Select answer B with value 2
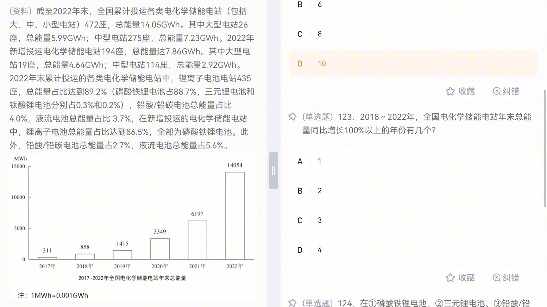Viewport: 547px width, 307px height. (x=414, y=191)
